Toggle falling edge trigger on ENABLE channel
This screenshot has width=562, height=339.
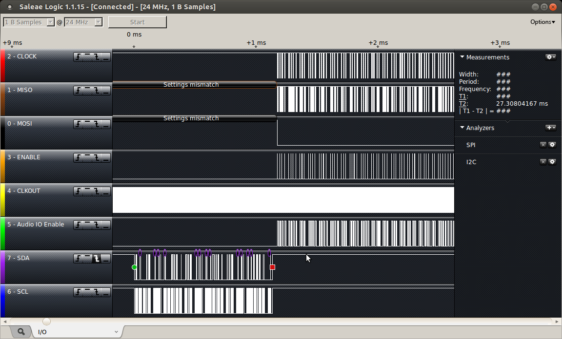[97, 158]
